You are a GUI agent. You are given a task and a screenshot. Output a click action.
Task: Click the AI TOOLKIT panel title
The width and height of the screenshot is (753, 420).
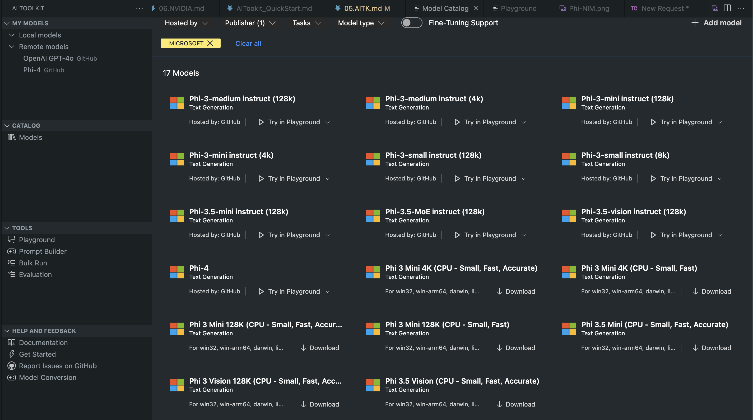pos(28,8)
